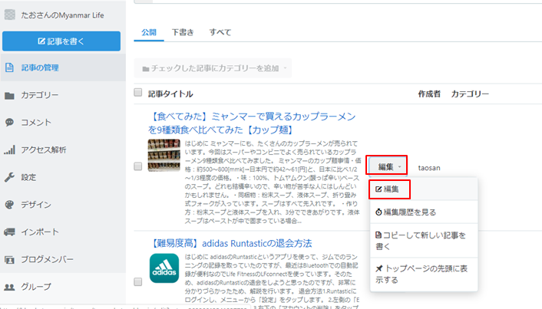Click the bar chart icon beside アクセス解析

(10, 150)
